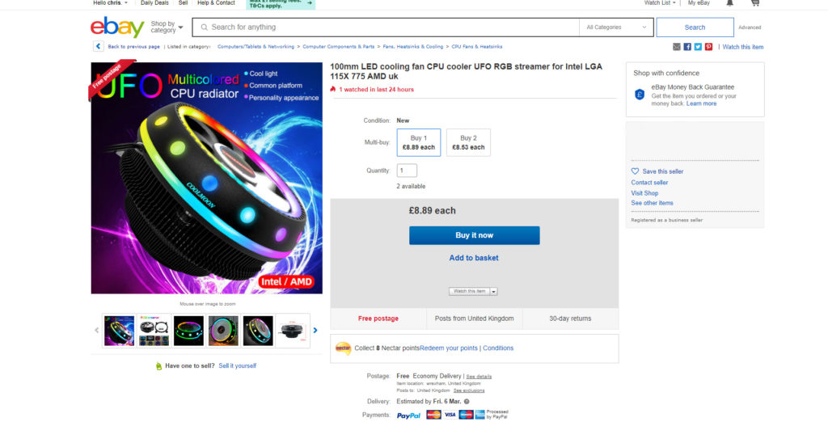The height and width of the screenshot is (422, 828).
Task: Open the notifications bell
Action: [x=729, y=2]
